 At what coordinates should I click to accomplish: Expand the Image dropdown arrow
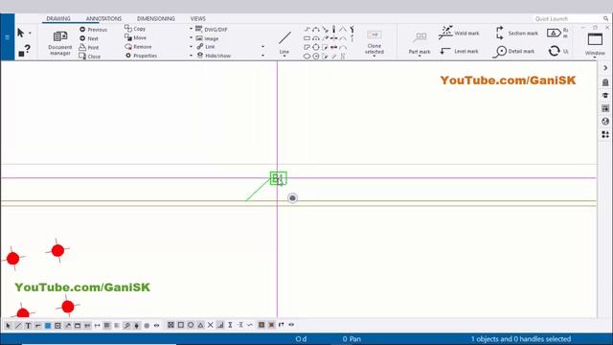[x=192, y=38]
